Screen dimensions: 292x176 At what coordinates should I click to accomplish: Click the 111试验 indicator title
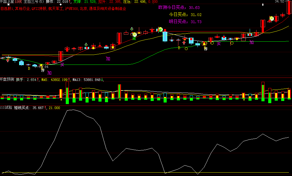[x=6, y=108]
